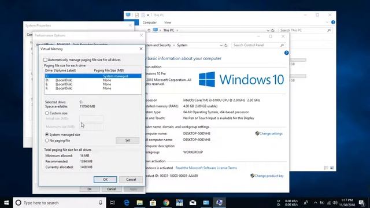Expand the This PC breadcrumb arrow

[177, 30]
